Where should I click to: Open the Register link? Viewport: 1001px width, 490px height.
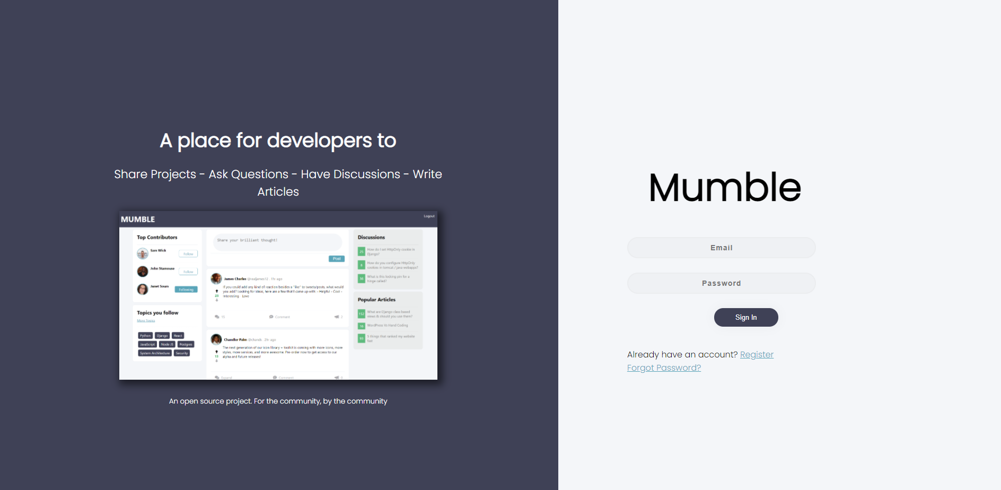[x=757, y=354]
